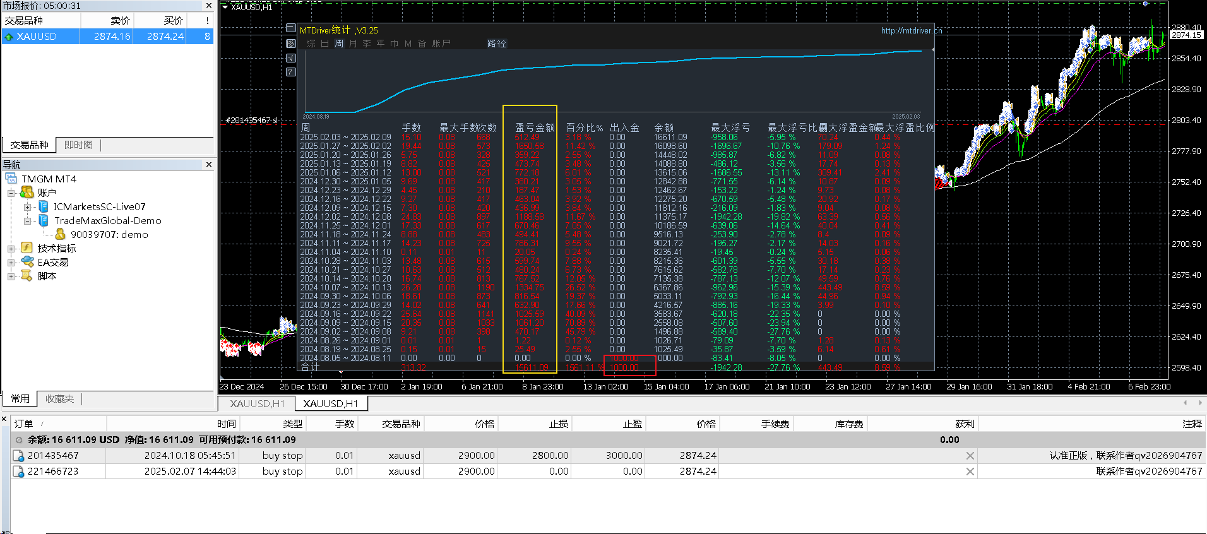Viewport: 1207px width, 534px height.
Task: Select the 周 weekly tab in MTDriver
Action: tap(339, 44)
